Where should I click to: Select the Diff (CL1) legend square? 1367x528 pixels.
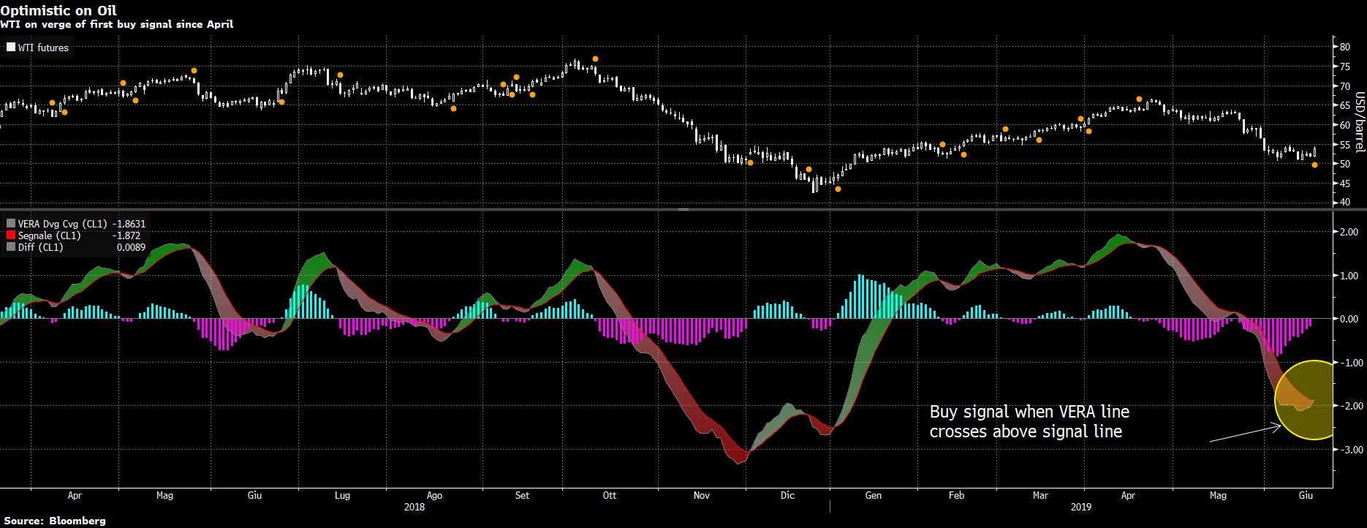tap(11, 248)
